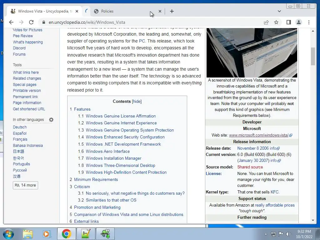Click What links here tool
This screenshot has width=320, height=240.
(x=26, y=72)
